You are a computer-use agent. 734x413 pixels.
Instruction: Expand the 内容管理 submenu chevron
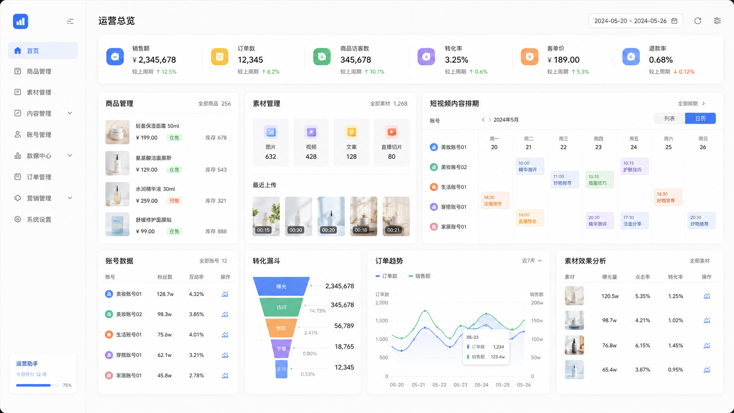[x=70, y=113]
